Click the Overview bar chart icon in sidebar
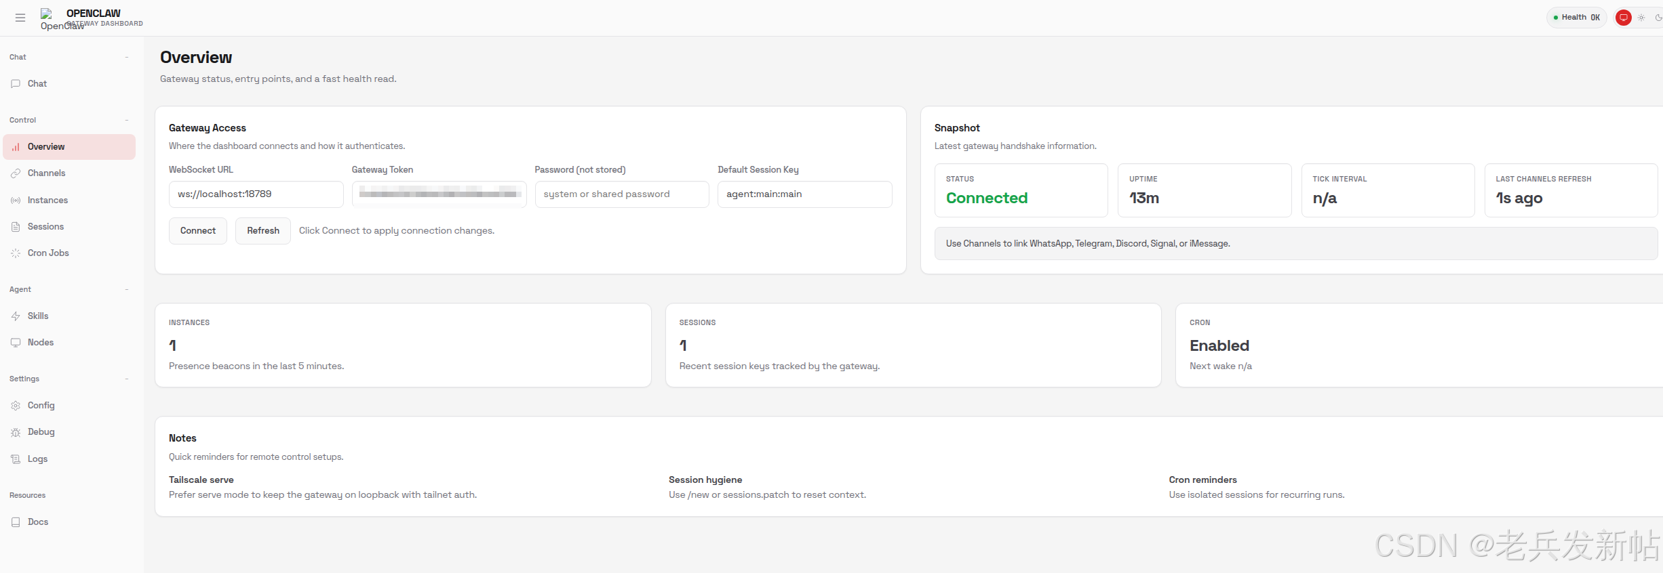The height and width of the screenshot is (573, 1663). [16, 147]
